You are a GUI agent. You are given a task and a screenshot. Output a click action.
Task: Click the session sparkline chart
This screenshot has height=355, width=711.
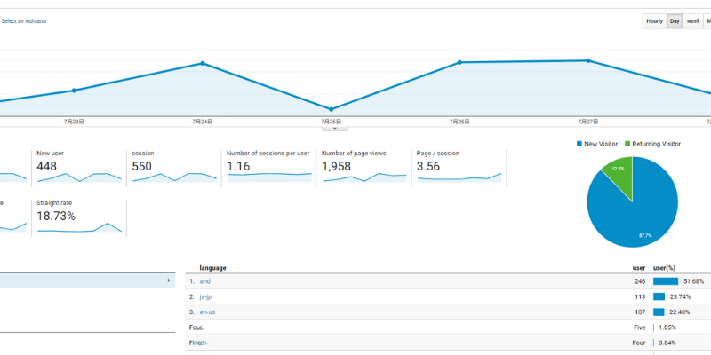click(x=173, y=177)
